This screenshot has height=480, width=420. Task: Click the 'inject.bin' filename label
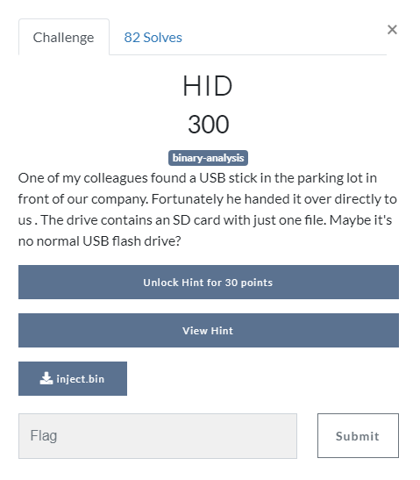click(81, 379)
